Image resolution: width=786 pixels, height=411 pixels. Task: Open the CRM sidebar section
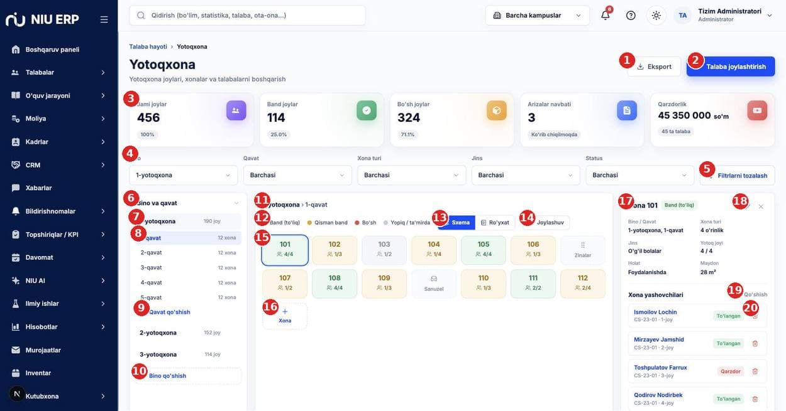click(59, 165)
